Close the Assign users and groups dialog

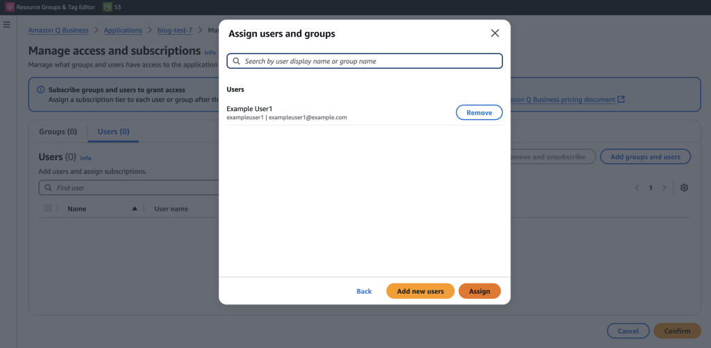coord(494,33)
